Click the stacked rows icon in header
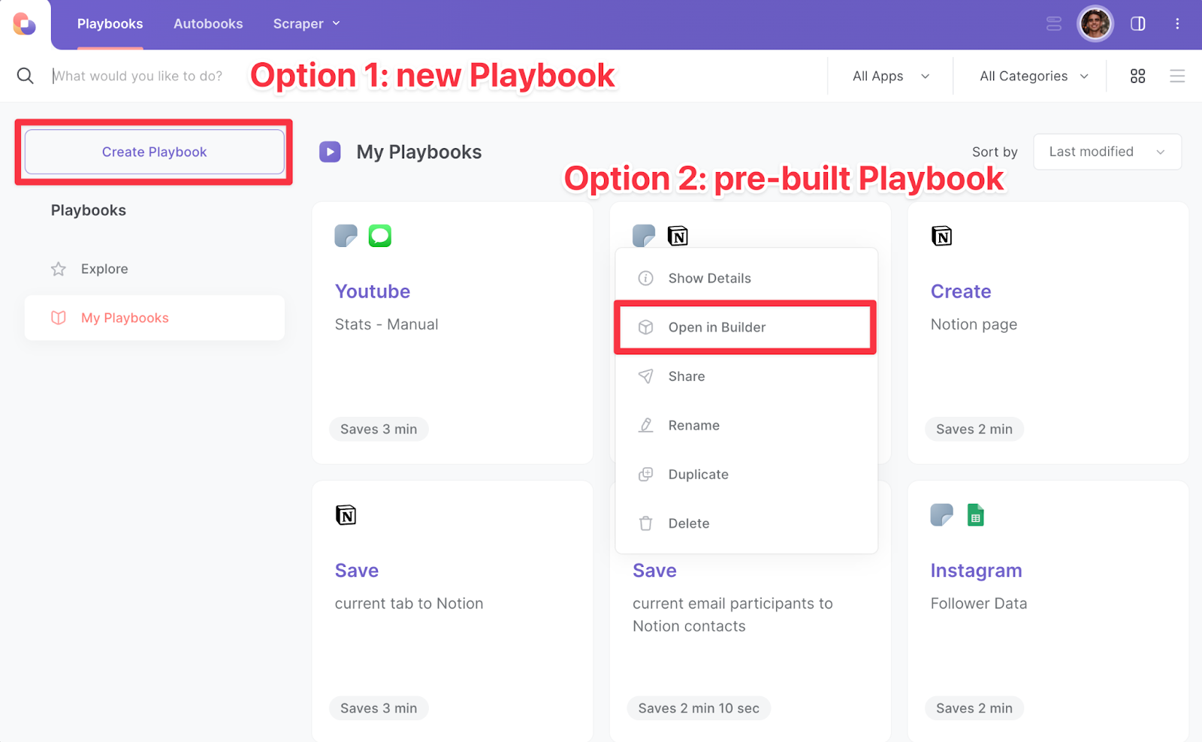Viewport: 1202px width, 742px height. (x=1053, y=24)
